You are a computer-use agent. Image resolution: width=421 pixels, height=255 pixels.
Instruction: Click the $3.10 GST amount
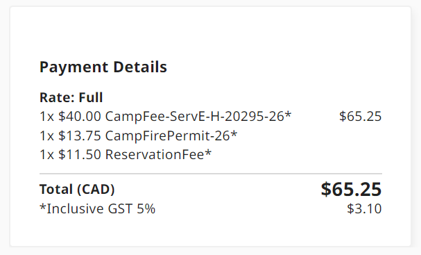pos(364,208)
